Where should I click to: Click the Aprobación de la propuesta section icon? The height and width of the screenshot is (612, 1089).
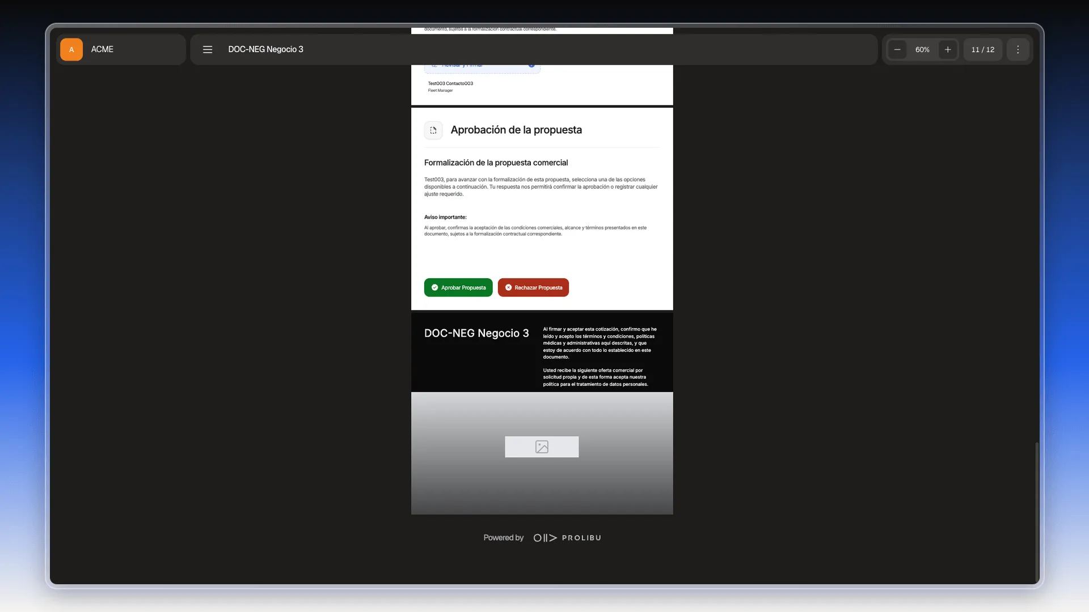(433, 130)
